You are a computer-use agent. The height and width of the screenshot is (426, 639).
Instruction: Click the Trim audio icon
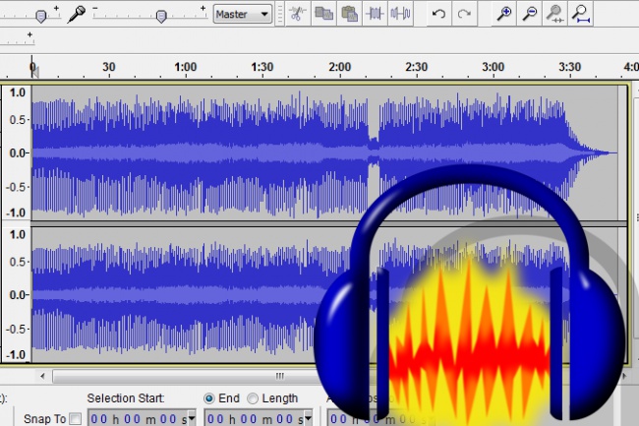tap(375, 14)
